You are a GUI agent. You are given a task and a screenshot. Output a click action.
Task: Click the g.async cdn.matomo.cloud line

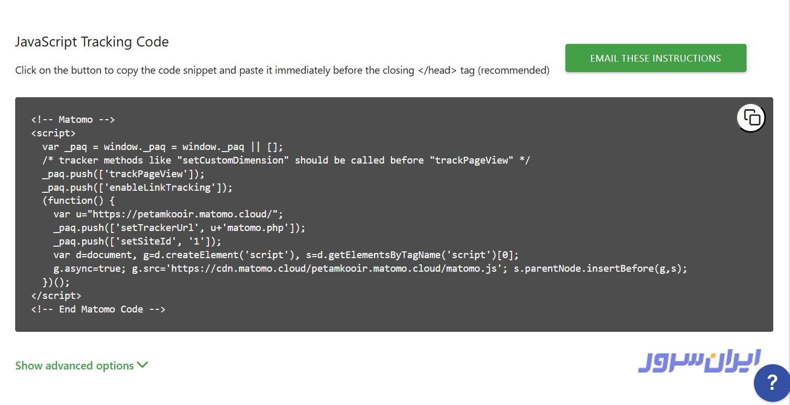click(370, 269)
